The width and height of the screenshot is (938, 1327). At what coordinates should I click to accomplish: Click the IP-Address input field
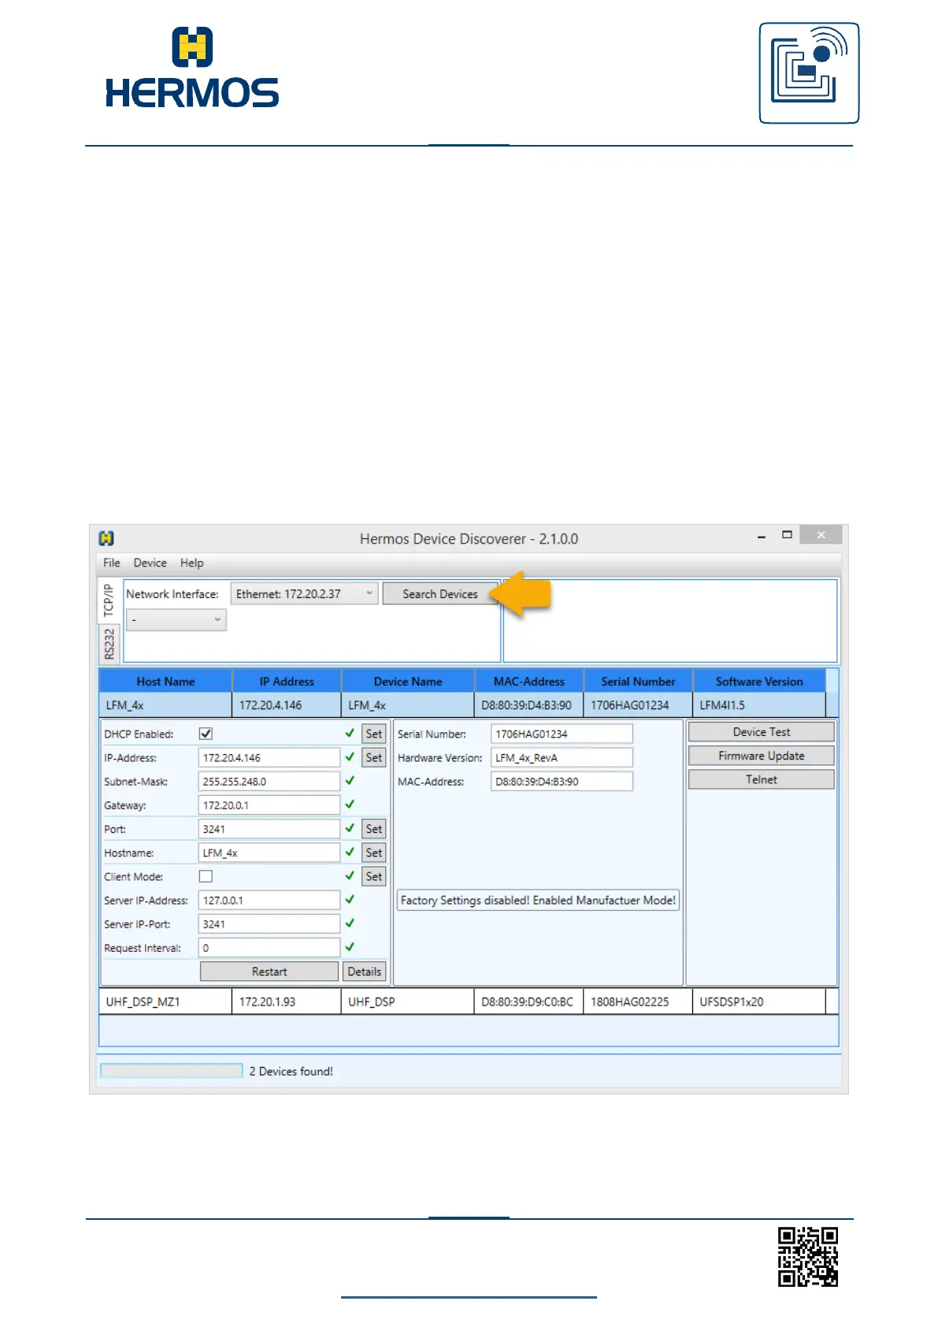269,757
